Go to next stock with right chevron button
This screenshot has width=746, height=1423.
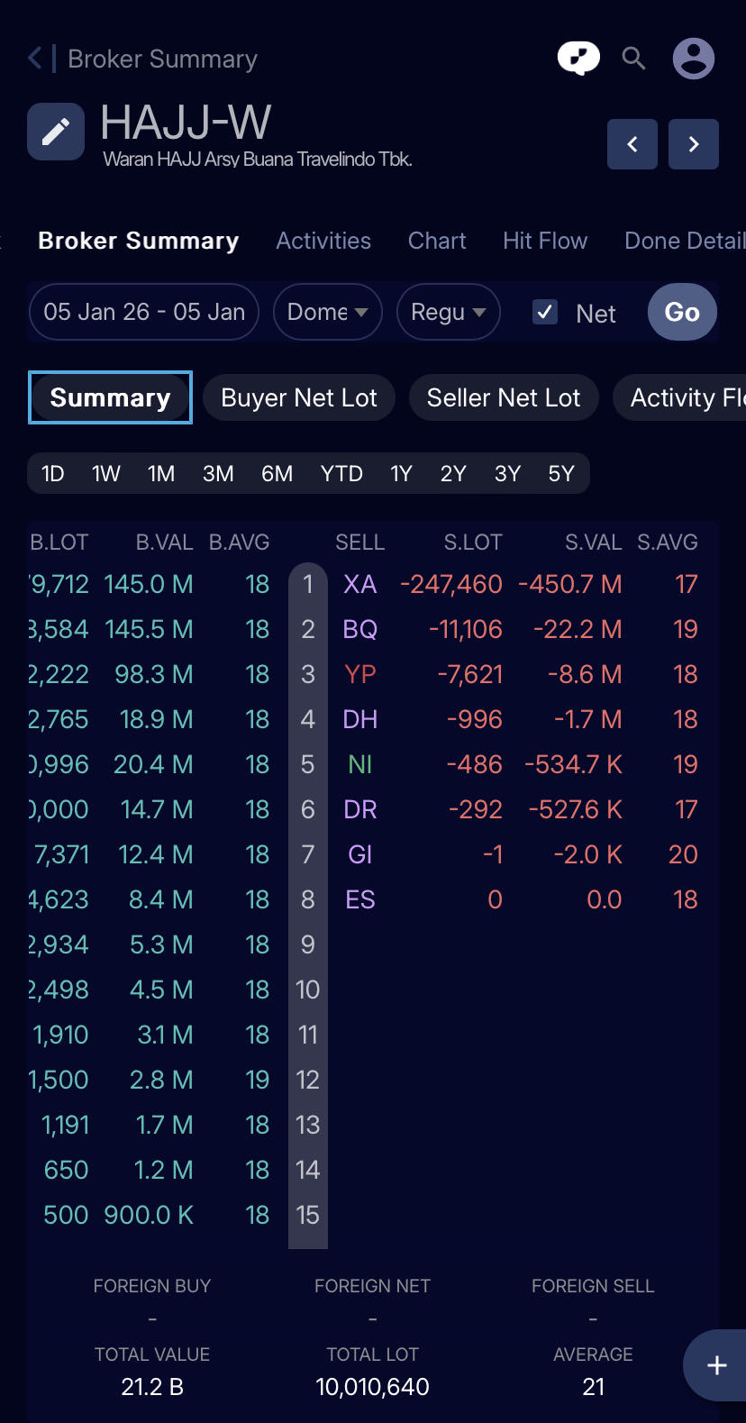(x=693, y=144)
